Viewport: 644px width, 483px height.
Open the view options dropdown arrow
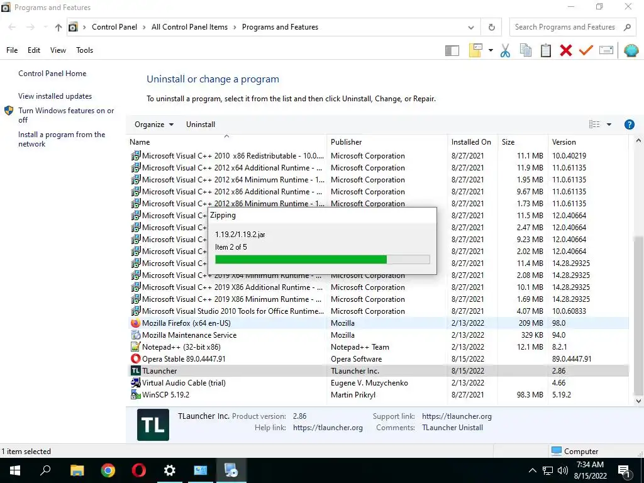(609, 125)
